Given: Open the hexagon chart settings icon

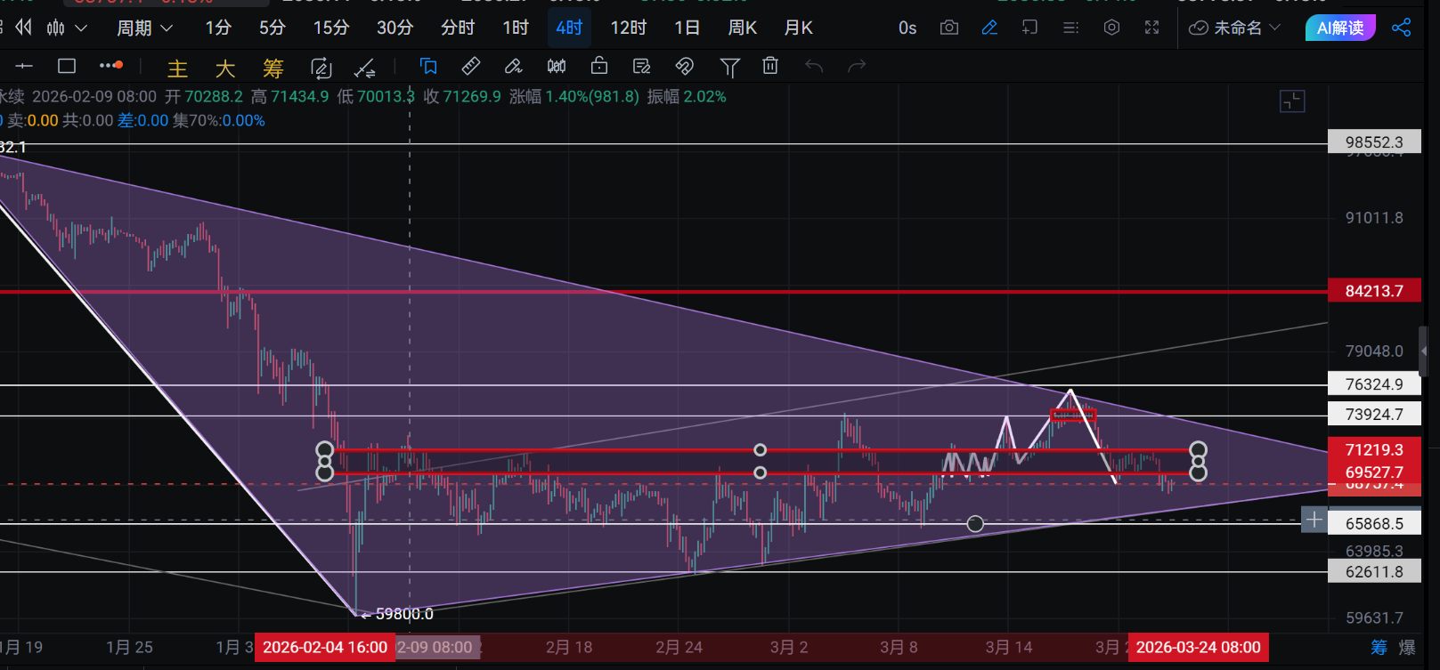Looking at the screenshot, I should tap(1111, 28).
